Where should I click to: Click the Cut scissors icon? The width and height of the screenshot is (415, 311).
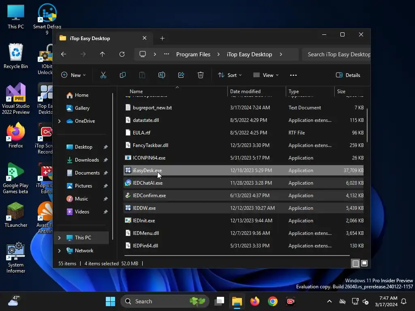tap(103, 75)
